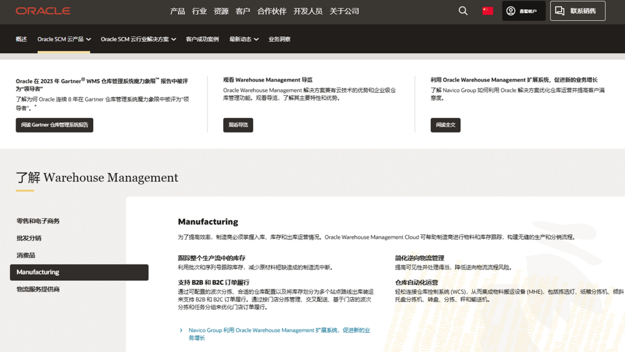Open the 客户成功案例 tab
625x352 pixels.
(202, 39)
